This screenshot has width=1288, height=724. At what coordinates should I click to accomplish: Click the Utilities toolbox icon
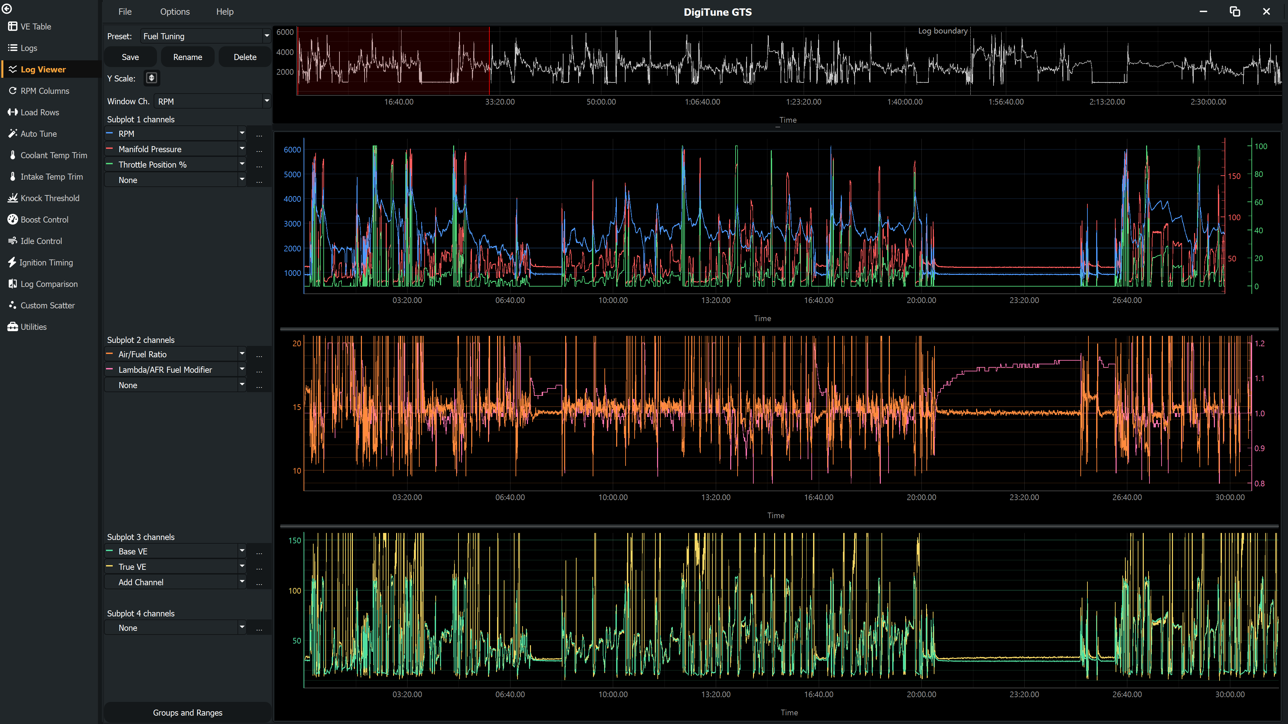coord(12,327)
